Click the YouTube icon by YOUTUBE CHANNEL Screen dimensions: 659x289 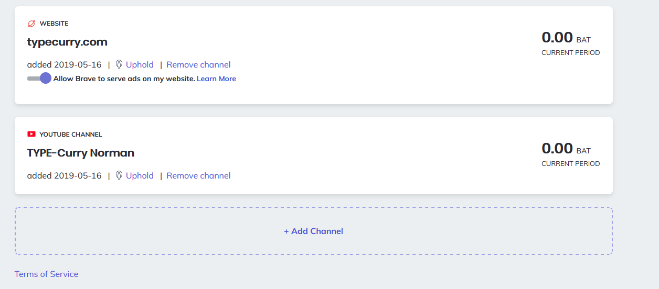[31, 135]
